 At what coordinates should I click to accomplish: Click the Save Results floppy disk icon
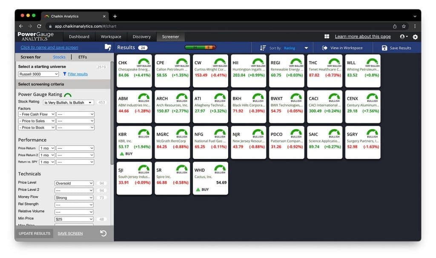click(x=384, y=48)
